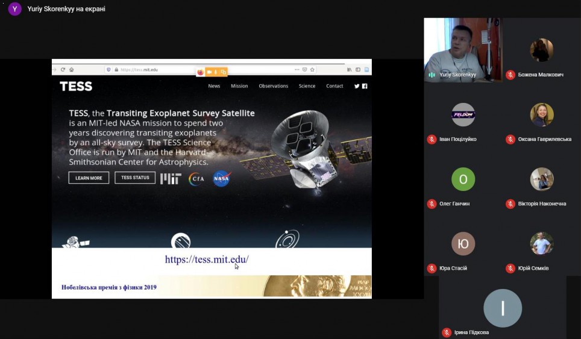581x339 pixels.
Task: Click the microphone sharing indicator
Action: pos(216,72)
